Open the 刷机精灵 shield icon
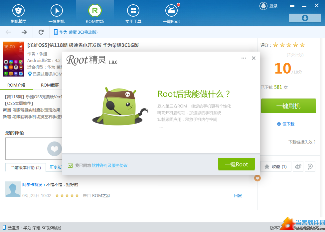The height and width of the screenshot is (232, 325). click(18, 11)
